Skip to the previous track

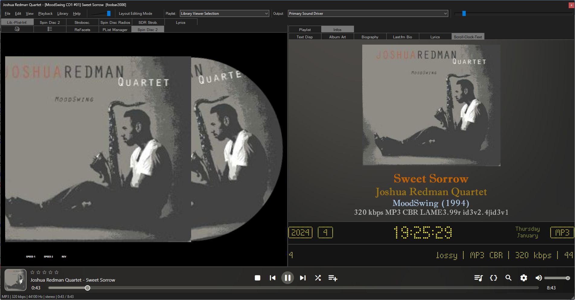(x=272, y=278)
